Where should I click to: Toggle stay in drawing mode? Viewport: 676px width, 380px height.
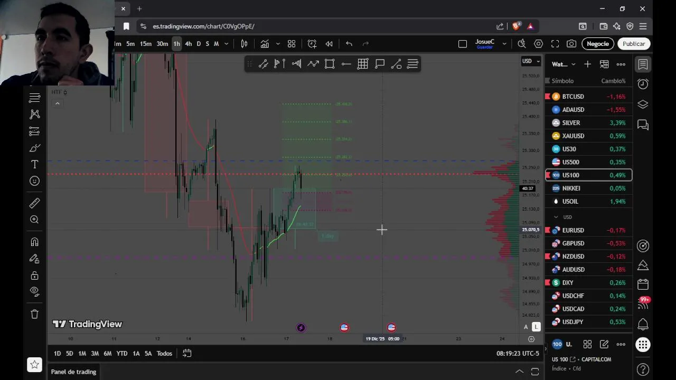[x=34, y=259]
